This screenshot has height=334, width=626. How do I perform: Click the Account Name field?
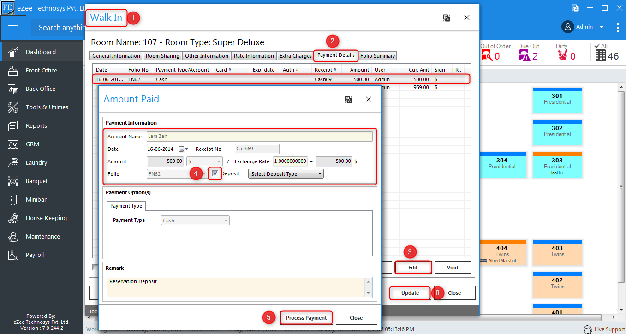pos(259,137)
